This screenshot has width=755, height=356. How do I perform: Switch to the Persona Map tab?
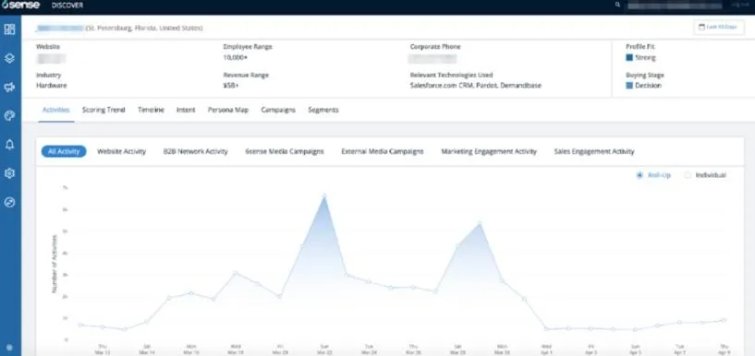tap(228, 110)
